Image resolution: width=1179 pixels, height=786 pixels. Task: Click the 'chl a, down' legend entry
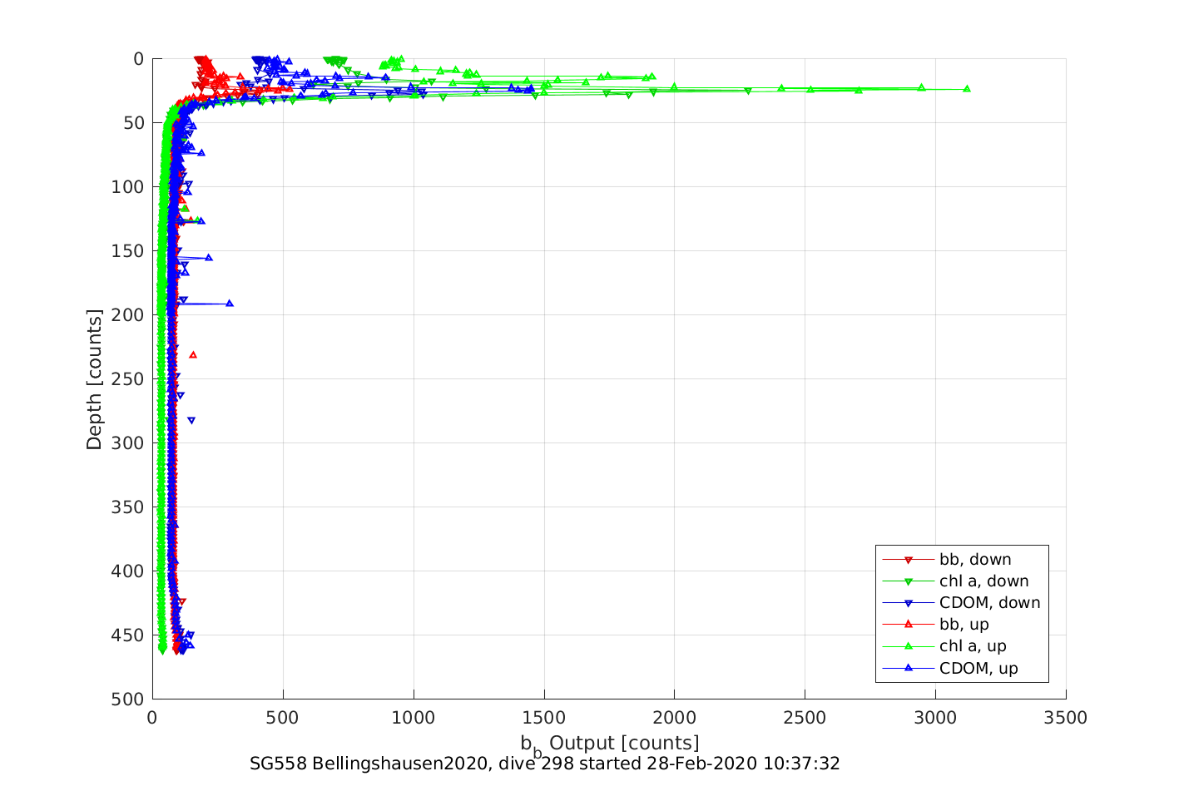tap(955, 581)
